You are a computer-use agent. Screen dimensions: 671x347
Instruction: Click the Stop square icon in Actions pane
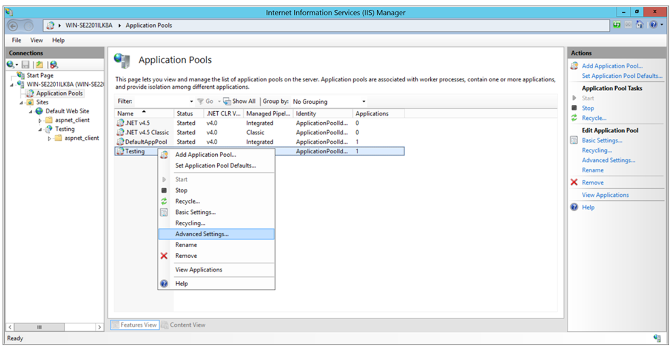[574, 108]
